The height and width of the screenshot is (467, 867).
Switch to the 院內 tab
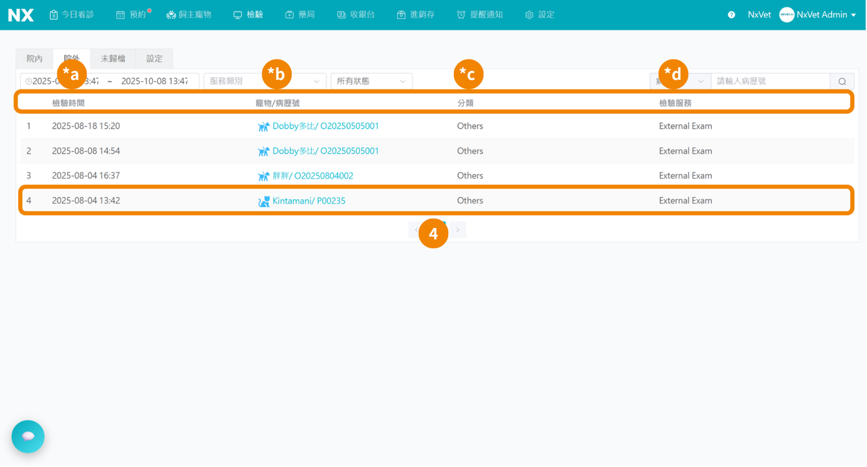pos(35,59)
